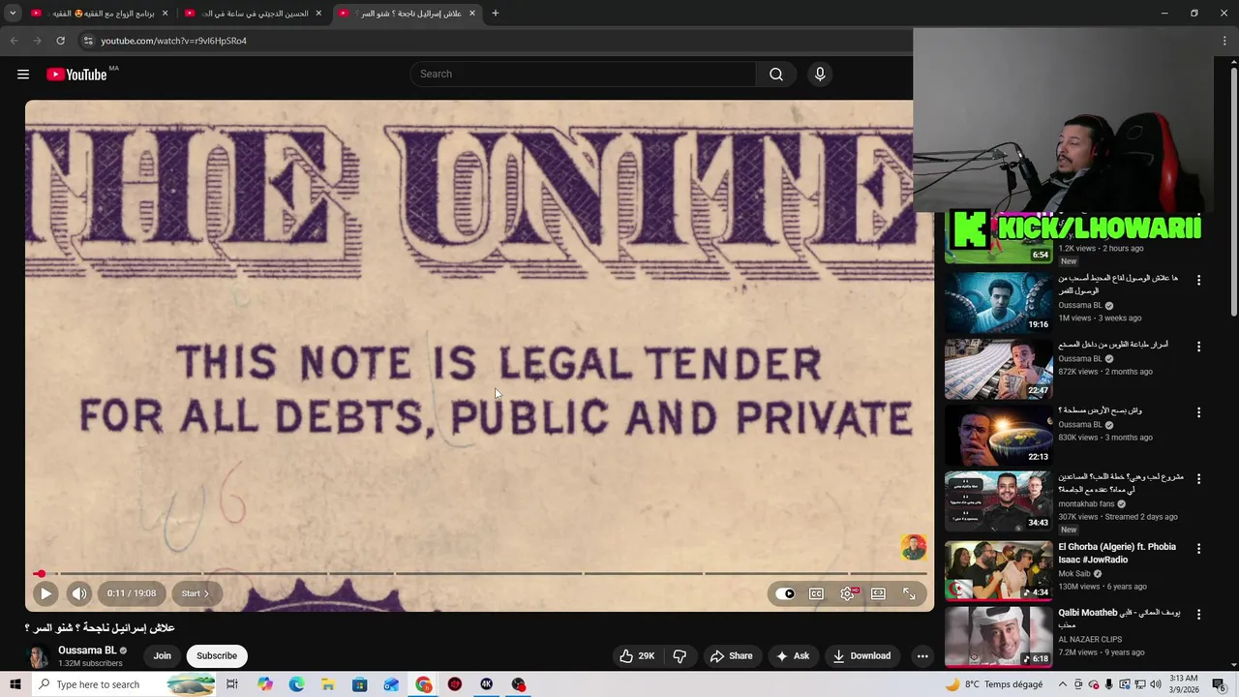Image resolution: width=1239 pixels, height=697 pixels.
Task: Close the first browser tab
Action: click(165, 14)
